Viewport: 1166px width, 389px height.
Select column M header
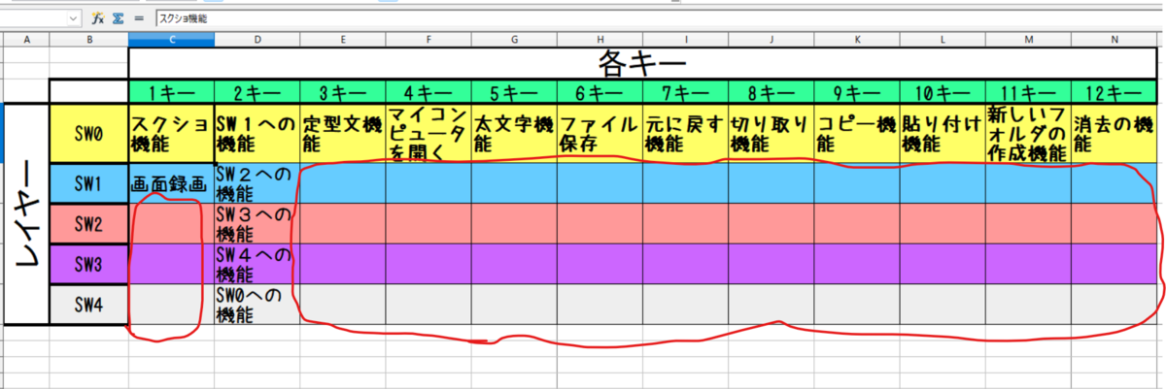(x=1028, y=39)
